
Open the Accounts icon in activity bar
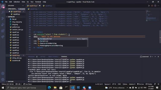click(x=3, y=73)
